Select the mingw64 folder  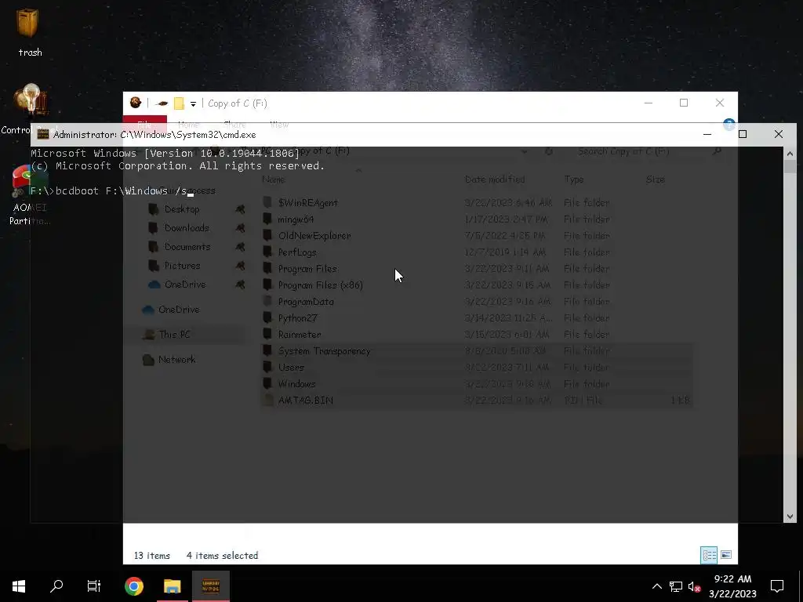[x=296, y=219]
